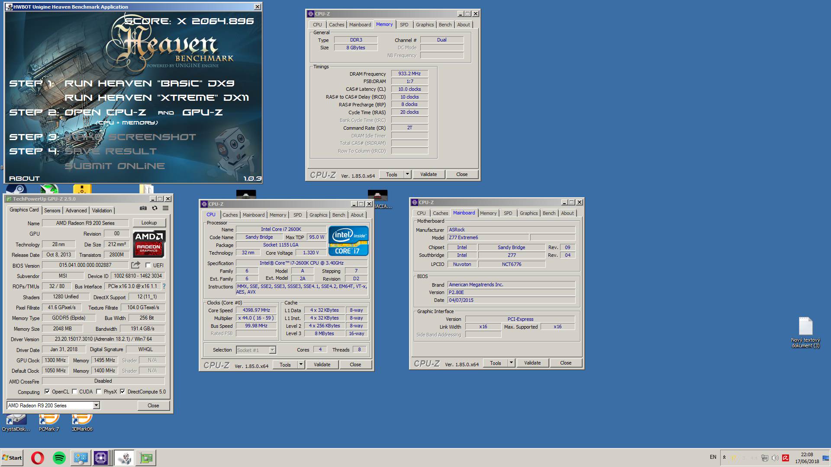The width and height of the screenshot is (831, 467).
Task: Expand Tools dropdown in CPU-Z Mainboard window
Action: coord(511,363)
